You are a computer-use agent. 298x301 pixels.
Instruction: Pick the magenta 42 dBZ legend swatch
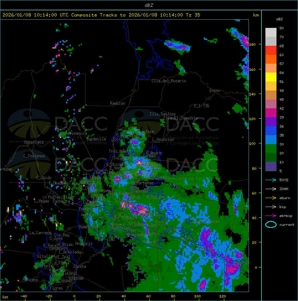[271, 113]
